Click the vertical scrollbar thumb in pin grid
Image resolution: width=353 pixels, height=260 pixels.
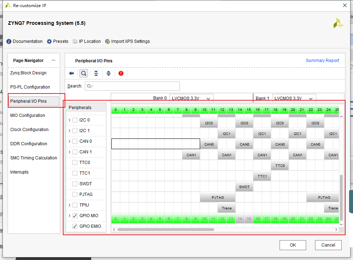(341, 198)
